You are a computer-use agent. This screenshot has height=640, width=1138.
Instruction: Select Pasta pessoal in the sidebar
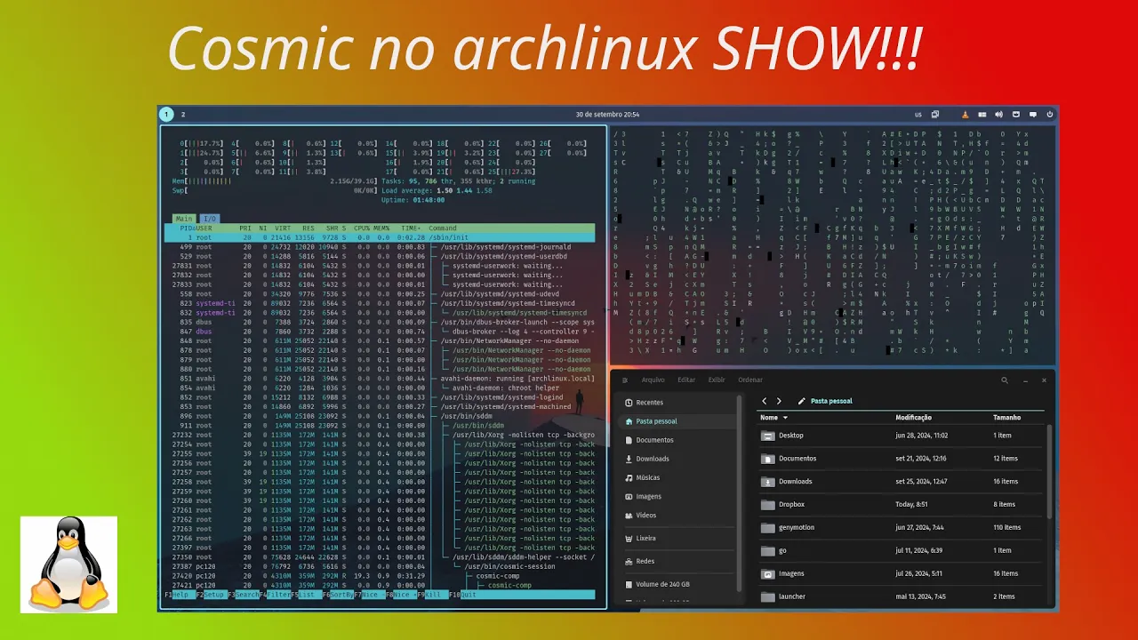[x=677, y=421]
